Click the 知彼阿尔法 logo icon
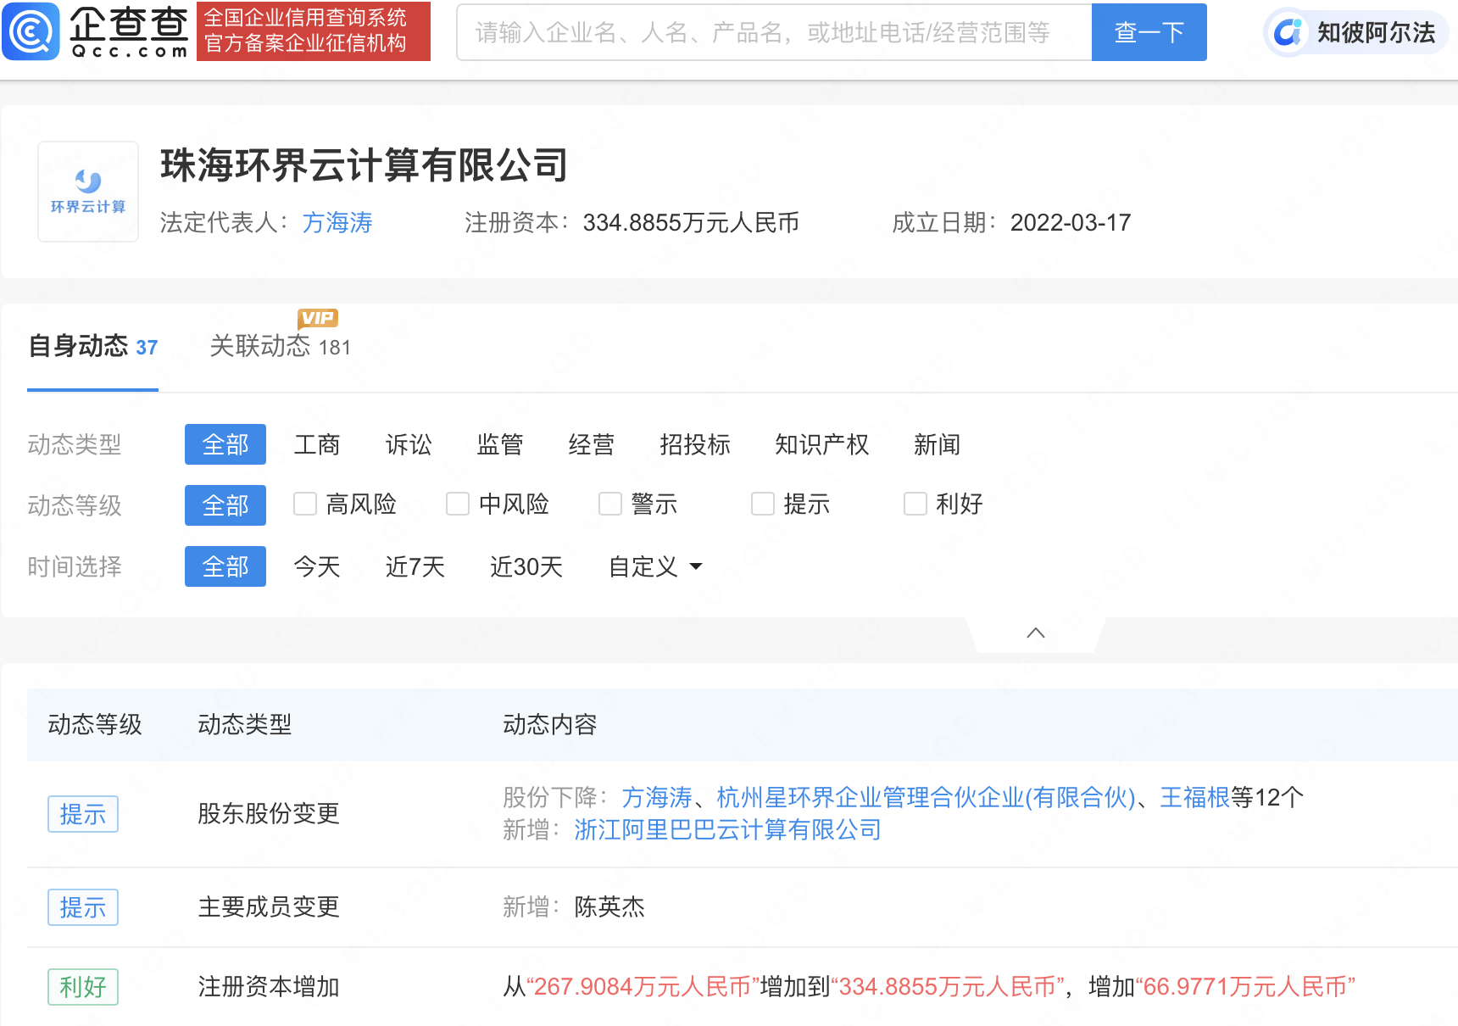This screenshot has height=1026, width=1458. (1288, 32)
